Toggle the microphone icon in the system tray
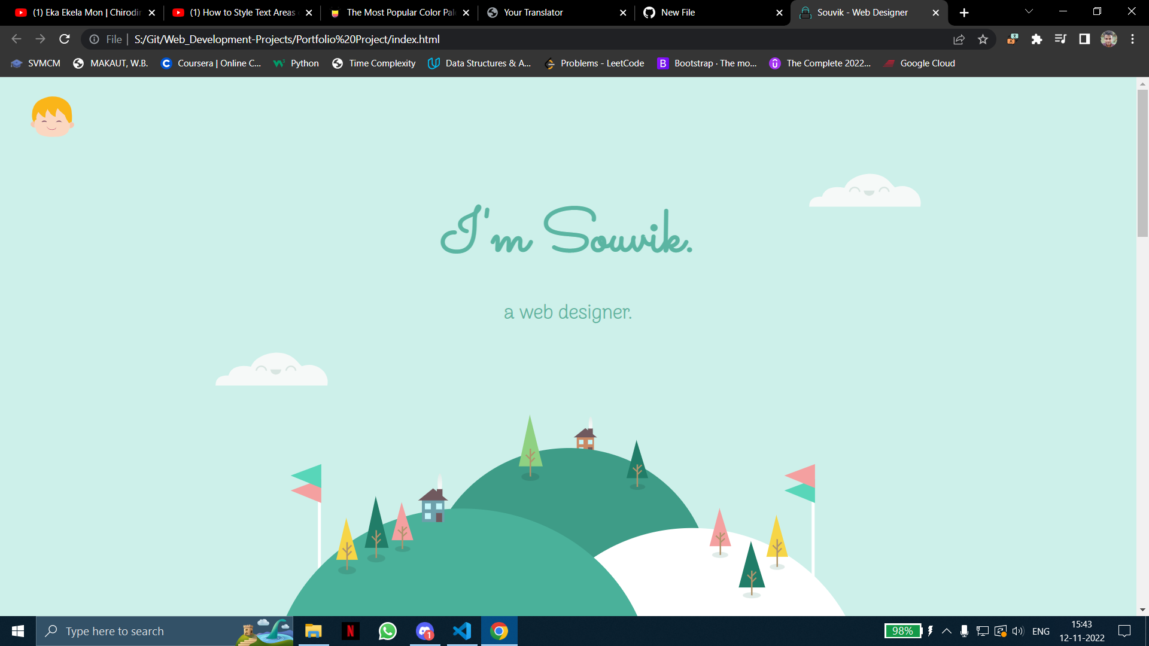The width and height of the screenshot is (1149, 646). click(x=963, y=631)
